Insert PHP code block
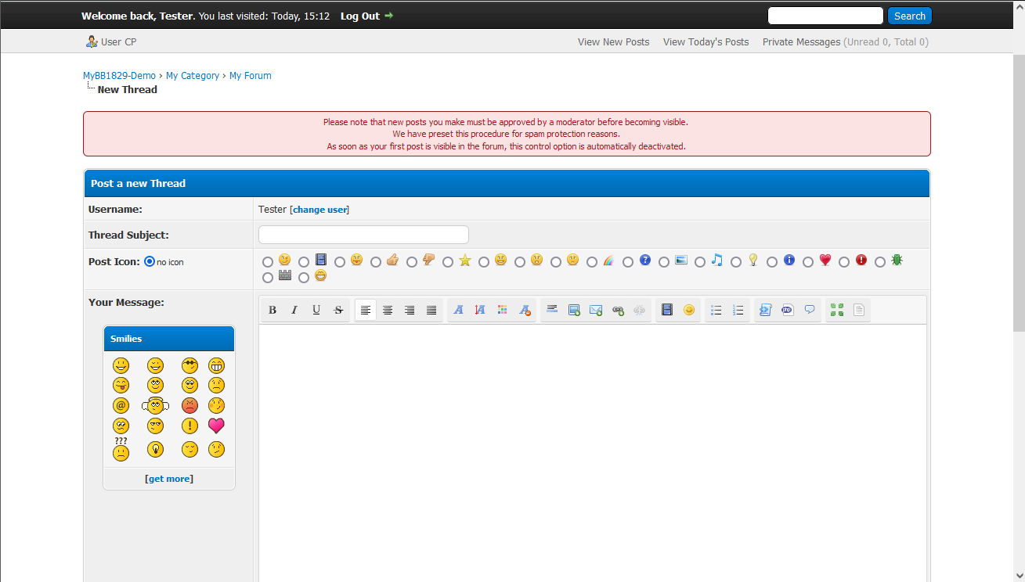 click(x=788, y=310)
